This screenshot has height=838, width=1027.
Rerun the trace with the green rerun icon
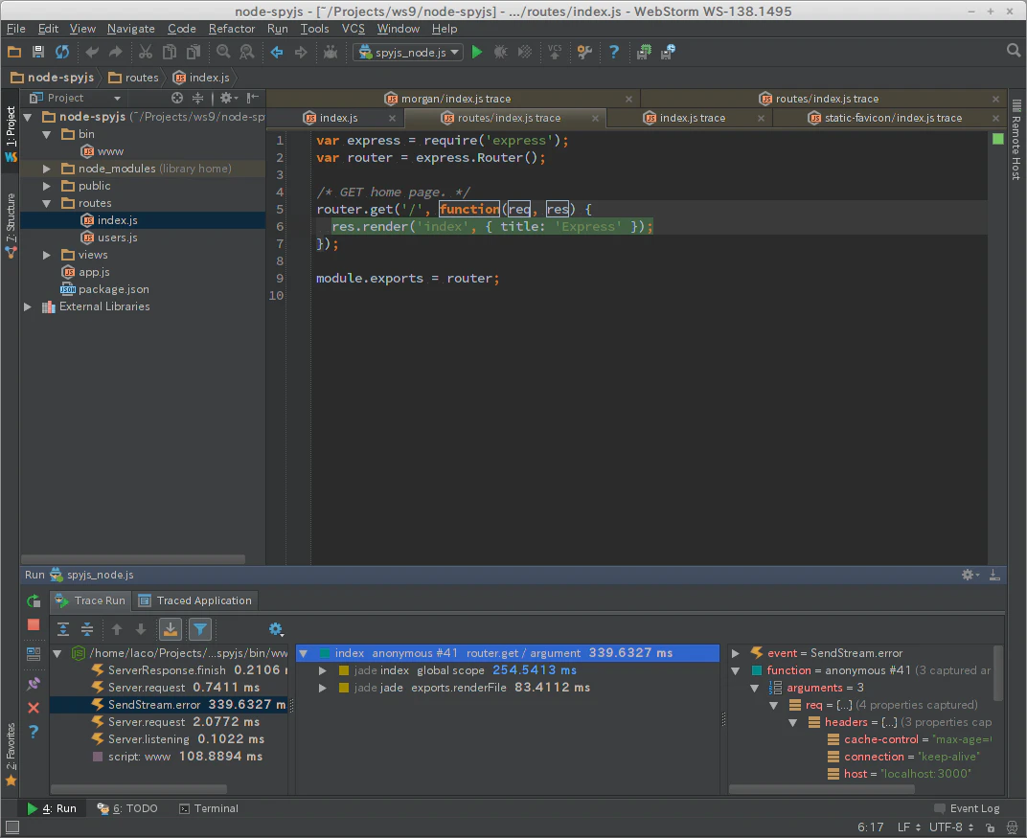34,601
